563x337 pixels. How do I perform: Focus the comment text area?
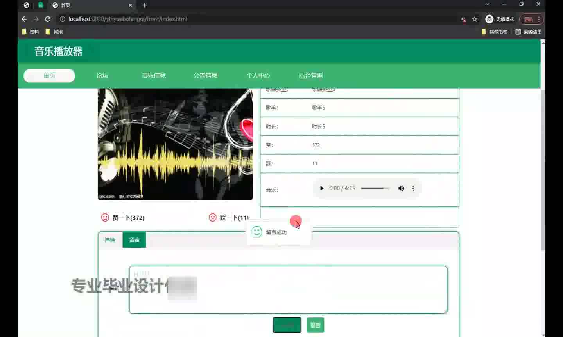tap(289, 290)
